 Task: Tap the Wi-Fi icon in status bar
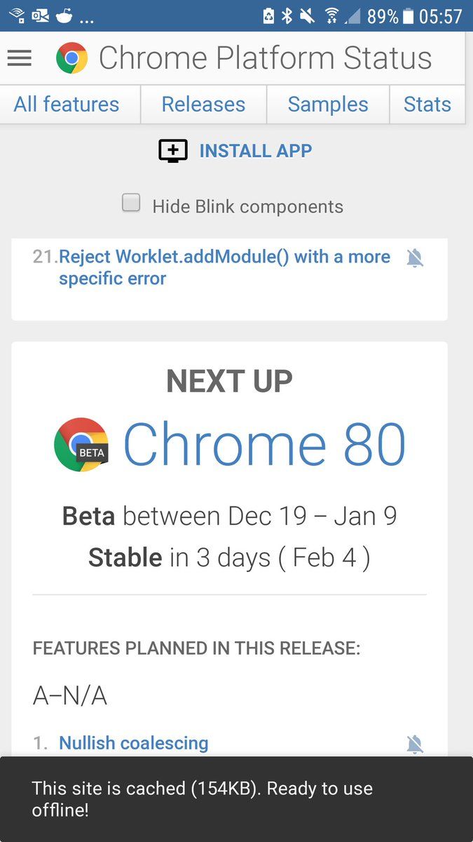[x=331, y=15]
